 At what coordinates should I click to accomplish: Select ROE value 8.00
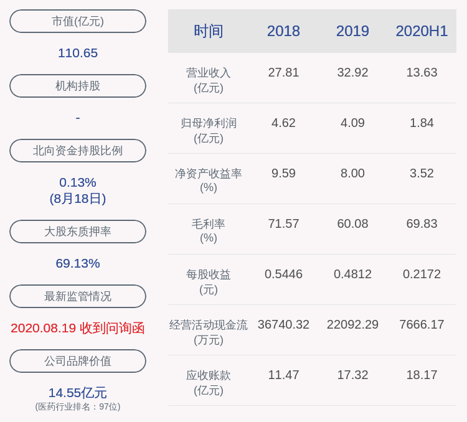[x=352, y=173]
